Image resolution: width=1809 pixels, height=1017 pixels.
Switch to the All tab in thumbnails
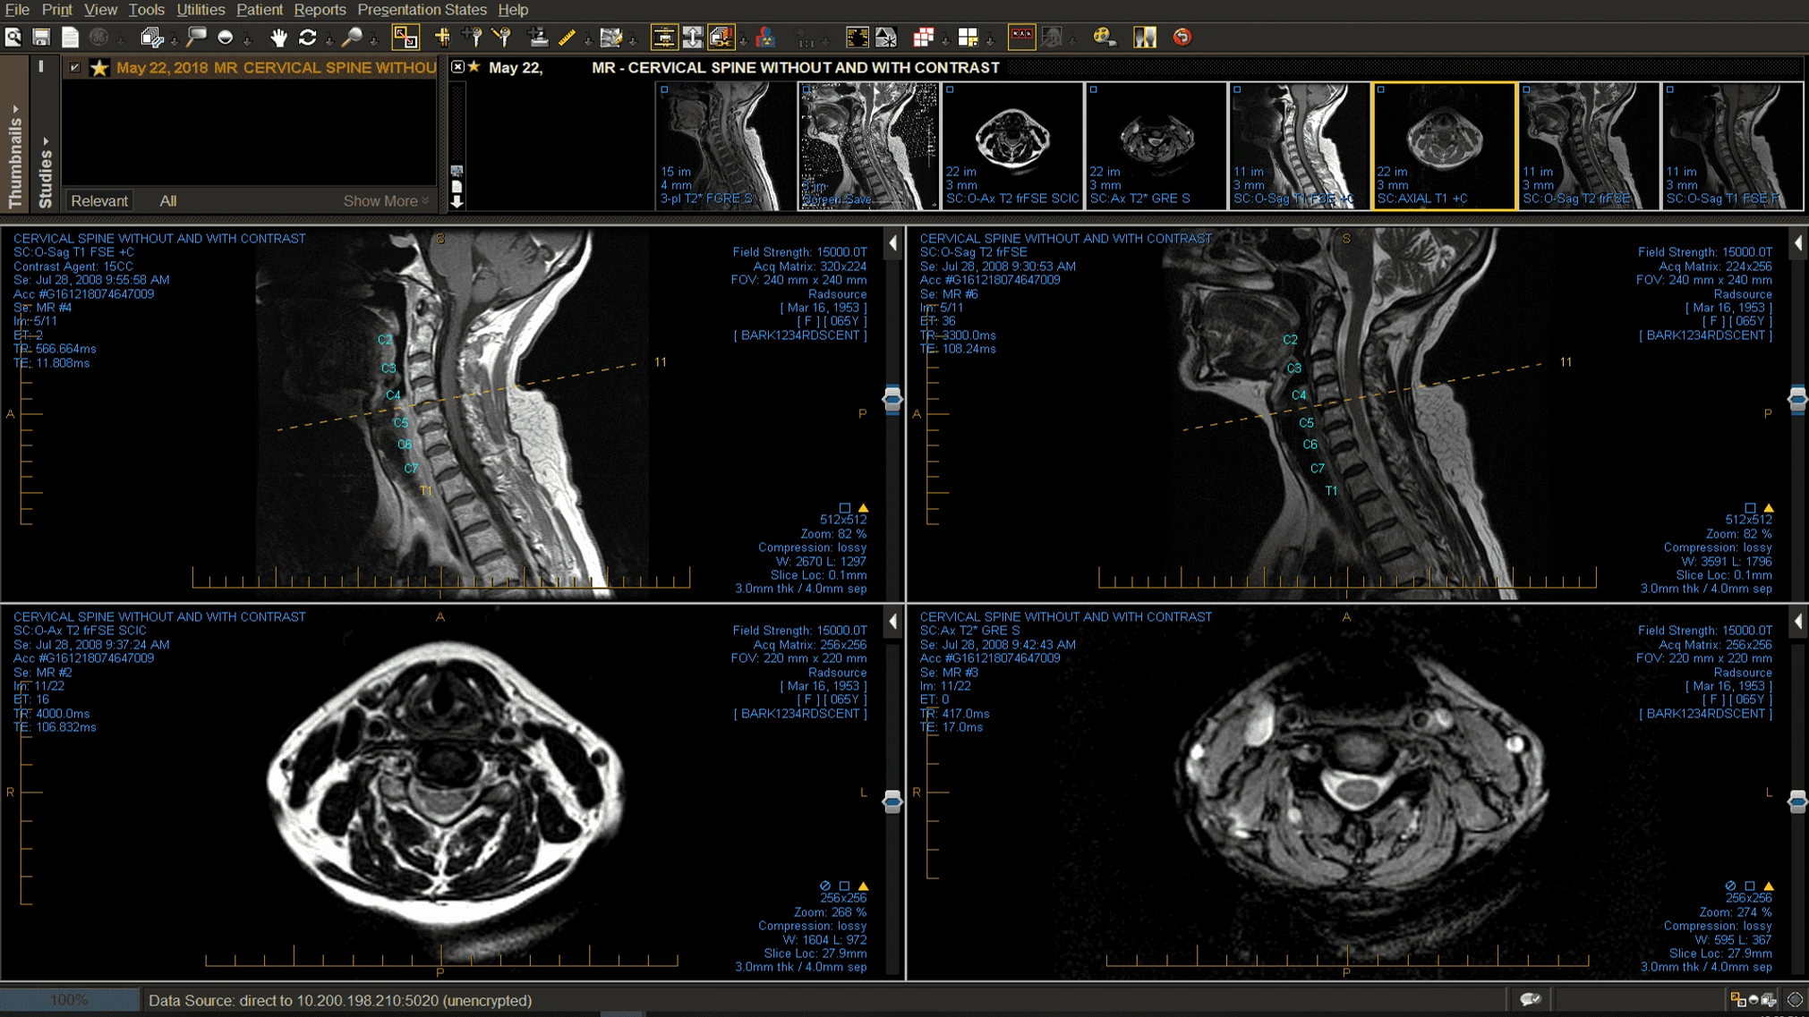167,200
